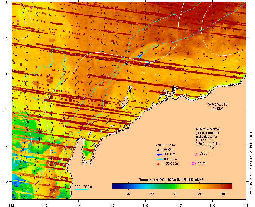The height and width of the screenshot is (207, 255).
Task: Click the 0-30m depth label
Action: coord(169,149)
